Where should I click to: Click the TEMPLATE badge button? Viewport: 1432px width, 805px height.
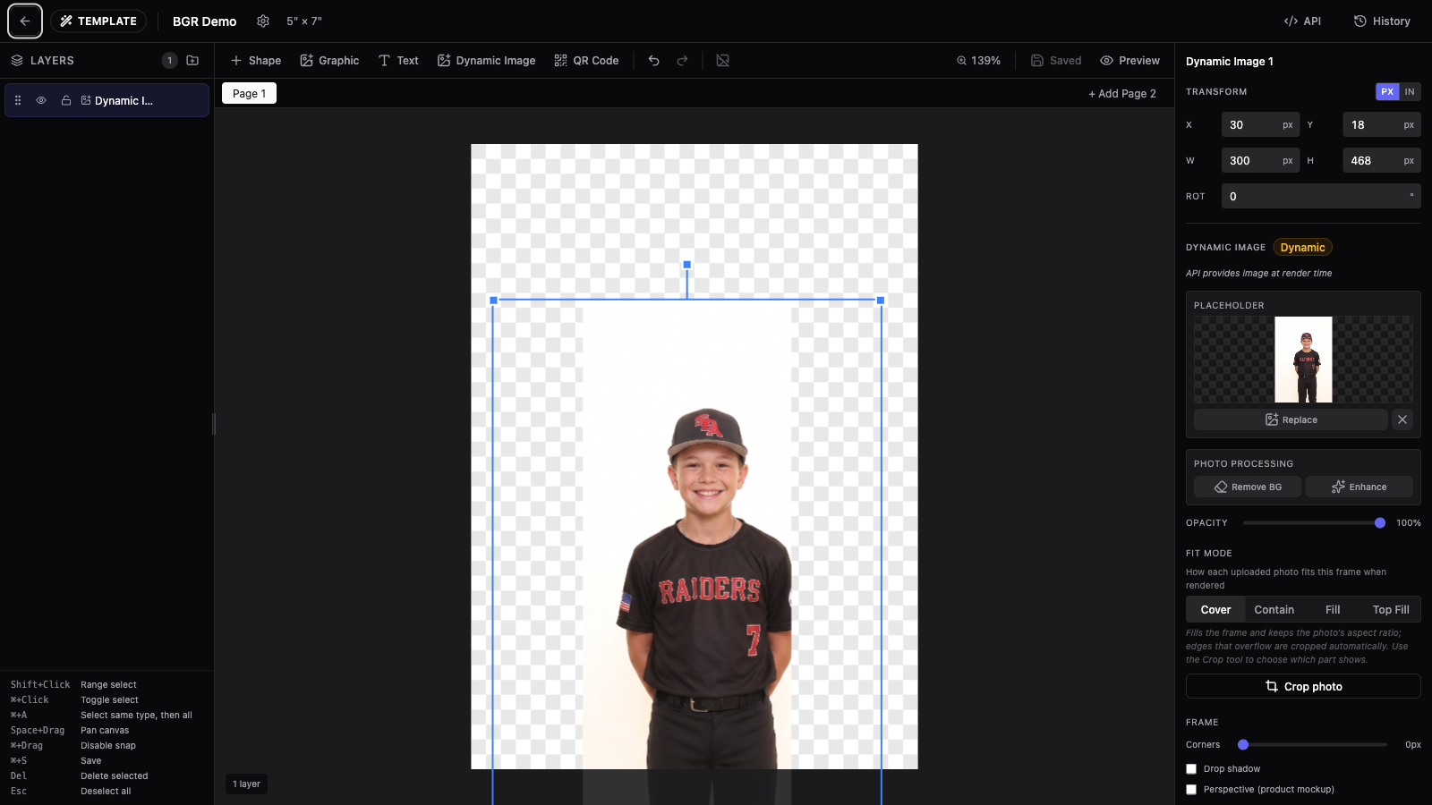(x=98, y=21)
